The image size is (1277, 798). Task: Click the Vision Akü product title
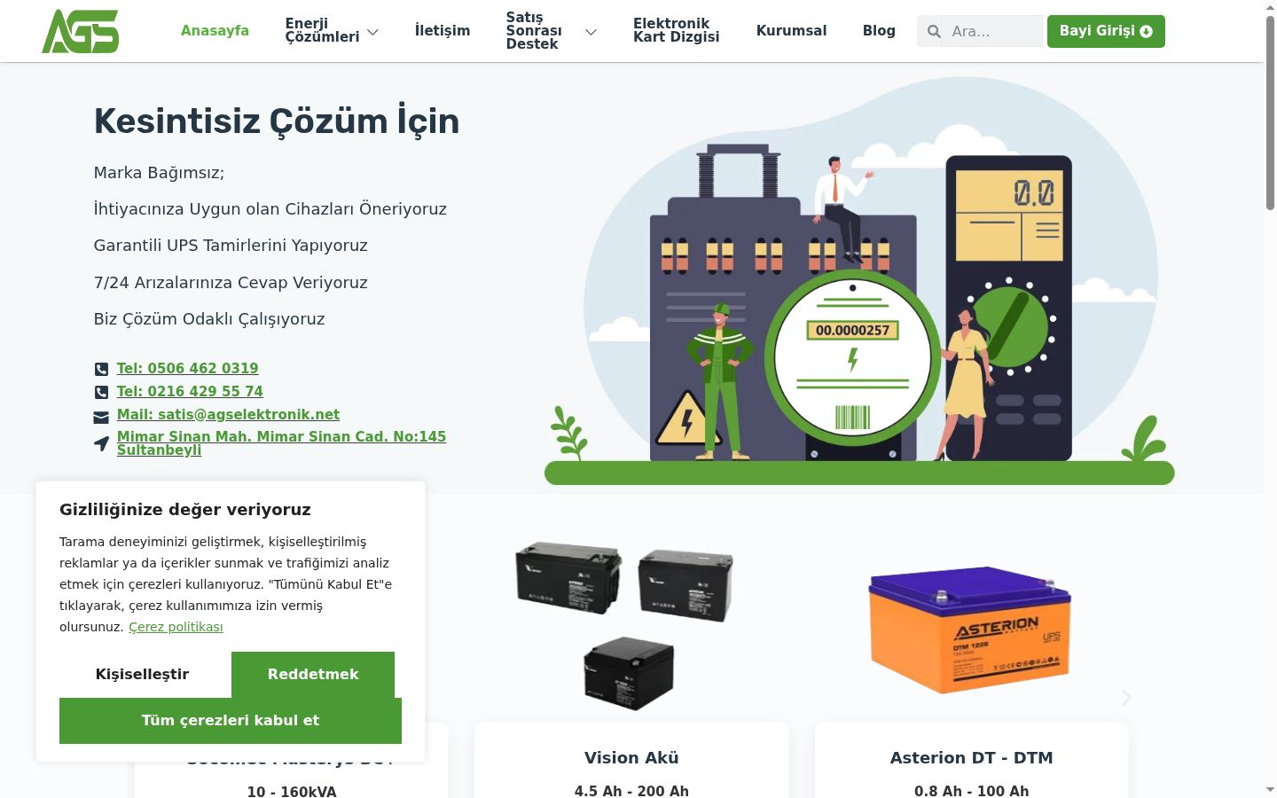(x=631, y=758)
